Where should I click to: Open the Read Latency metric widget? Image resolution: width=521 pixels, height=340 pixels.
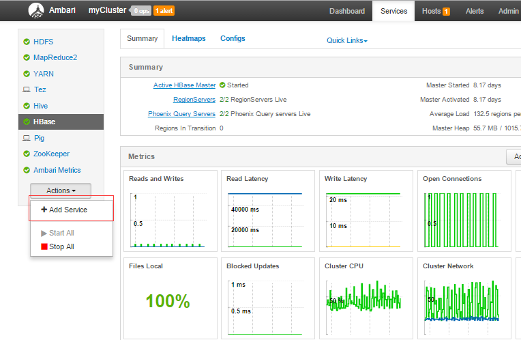tap(268, 211)
